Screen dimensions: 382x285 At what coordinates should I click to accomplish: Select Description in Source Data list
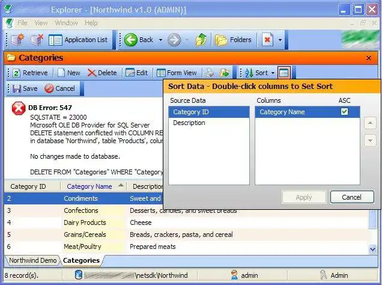(209, 123)
